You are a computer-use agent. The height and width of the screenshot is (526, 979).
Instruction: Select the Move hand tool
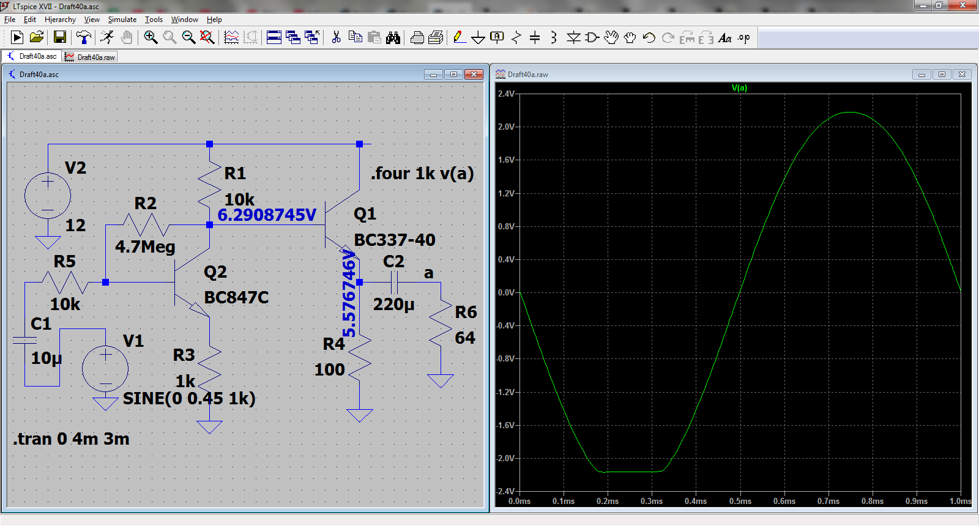pos(611,38)
